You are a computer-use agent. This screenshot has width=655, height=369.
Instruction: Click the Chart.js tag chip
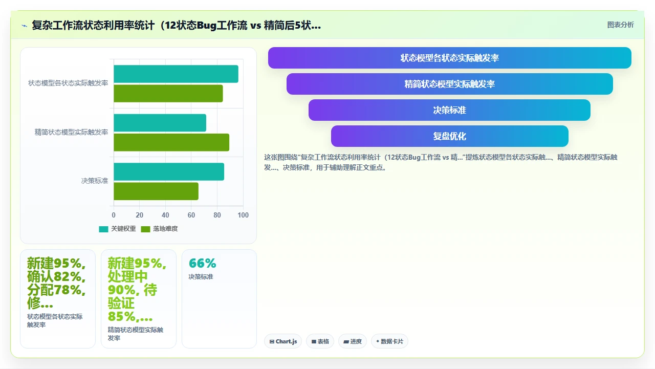pos(283,341)
